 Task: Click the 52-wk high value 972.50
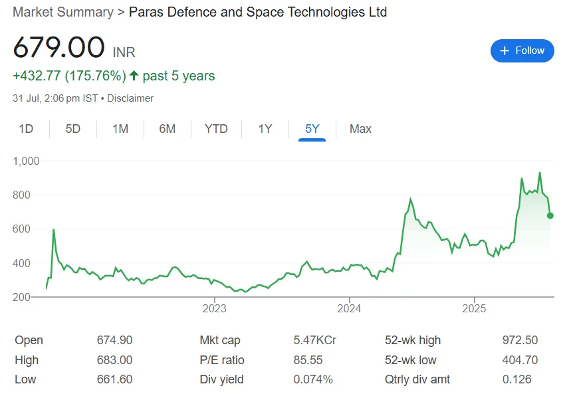[520, 340]
